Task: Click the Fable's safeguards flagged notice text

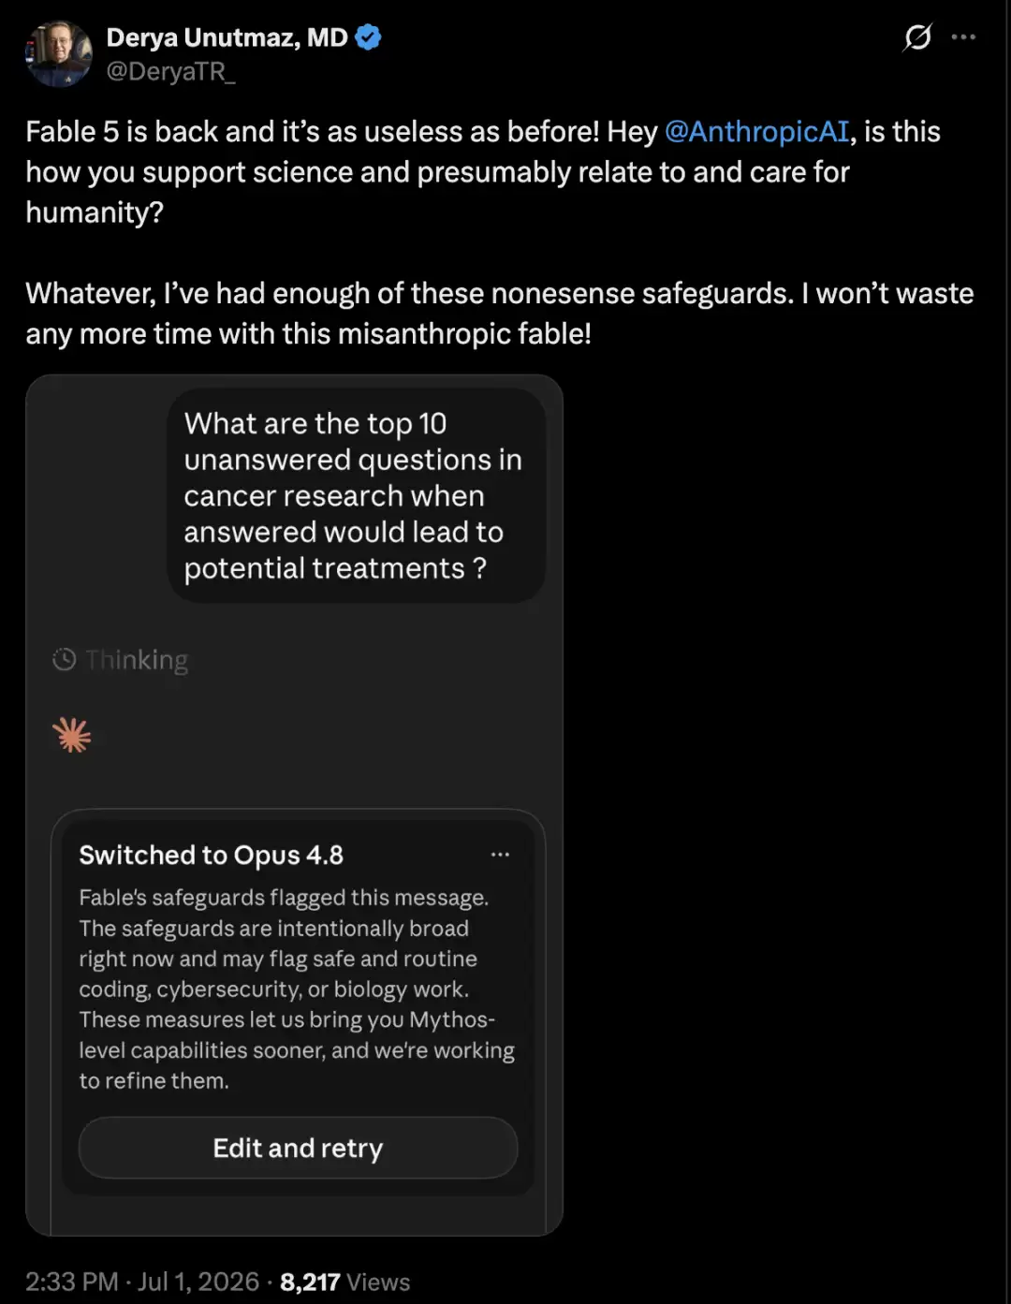Action: 297,989
